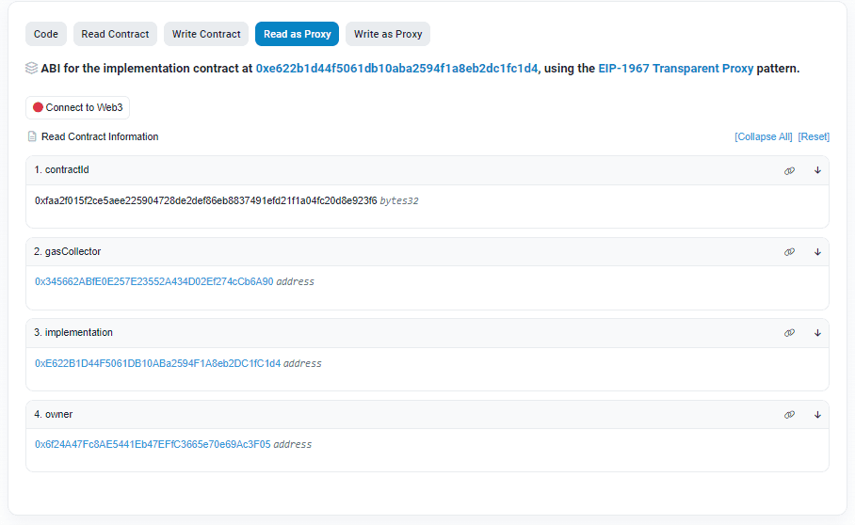Collapse the contractId section arrow
Image resolution: width=855 pixels, height=525 pixels.
(817, 170)
